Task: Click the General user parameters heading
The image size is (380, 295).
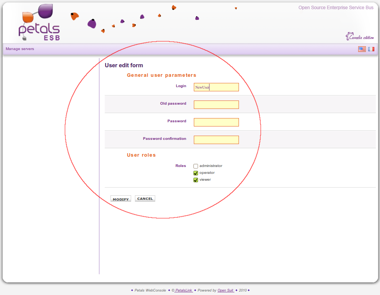Action: (161, 75)
